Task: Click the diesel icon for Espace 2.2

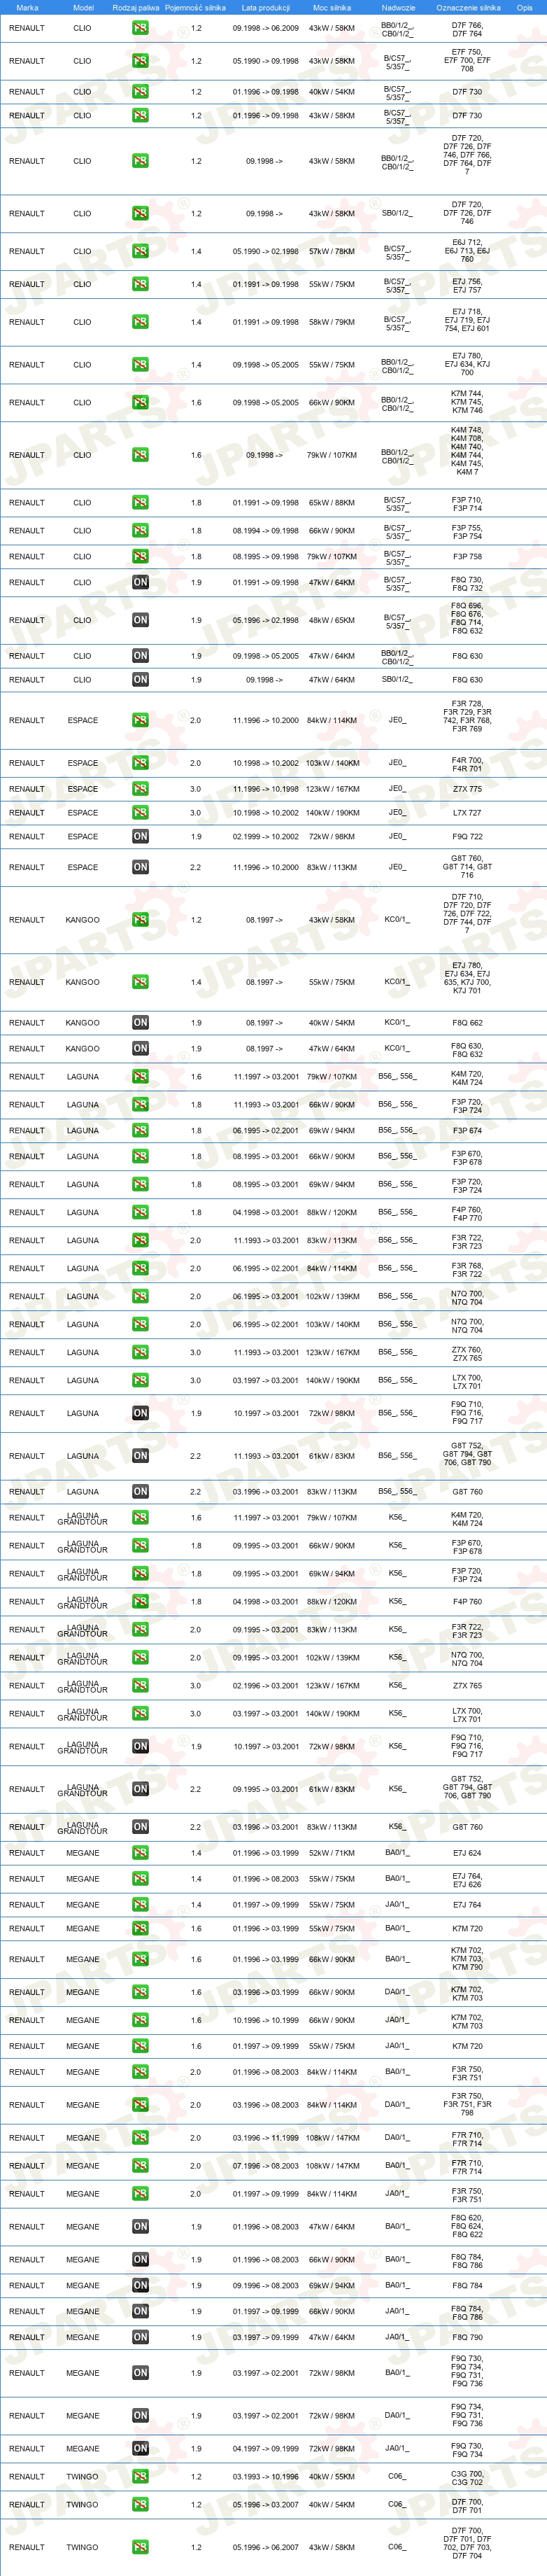Action: click(140, 867)
